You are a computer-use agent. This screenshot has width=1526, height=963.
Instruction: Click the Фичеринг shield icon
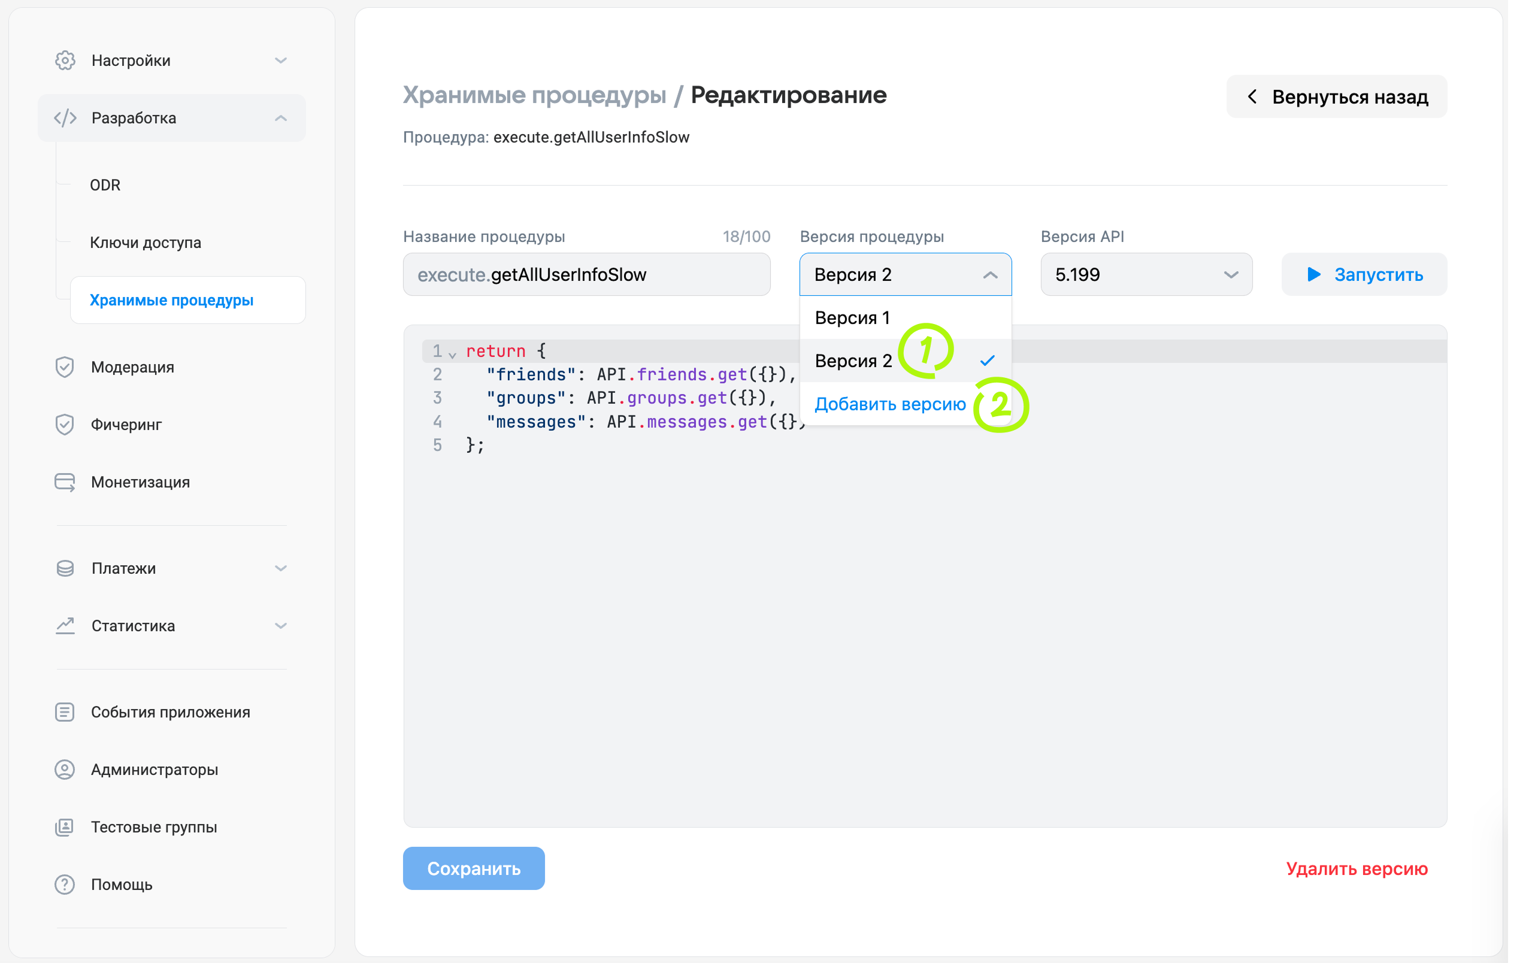click(x=65, y=425)
